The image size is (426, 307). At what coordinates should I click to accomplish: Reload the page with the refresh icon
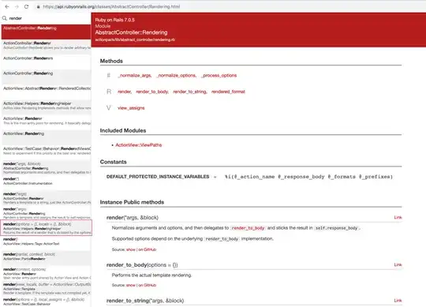point(26,6)
